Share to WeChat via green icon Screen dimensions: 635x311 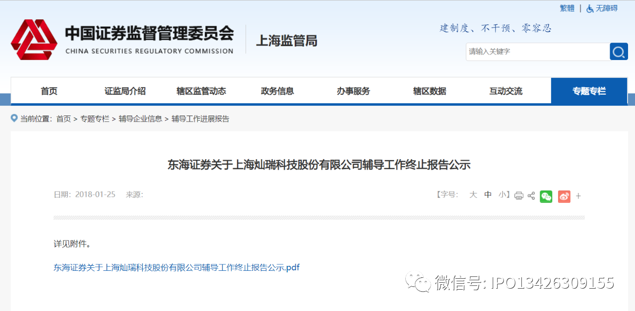[x=546, y=196]
